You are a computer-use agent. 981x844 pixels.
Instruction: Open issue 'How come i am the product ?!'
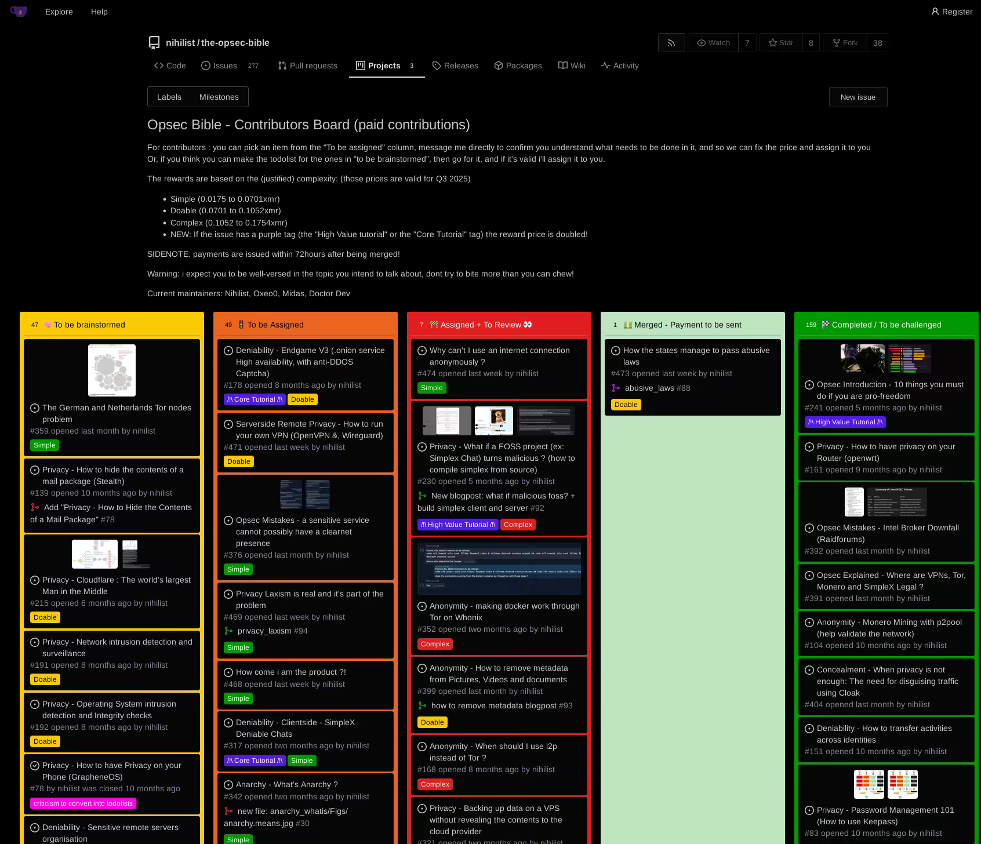tap(290, 672)
